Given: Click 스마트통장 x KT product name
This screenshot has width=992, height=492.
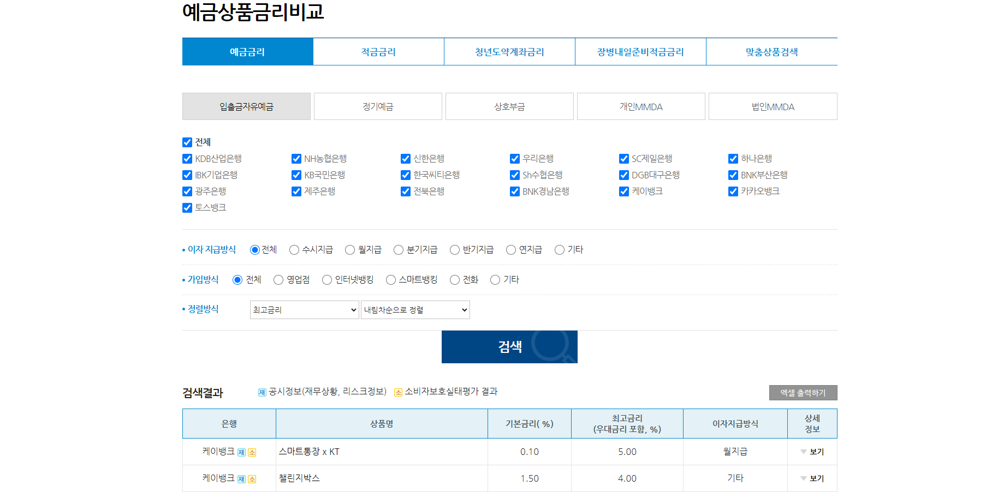Looking at the screenshot, I should tap(309, 452).
